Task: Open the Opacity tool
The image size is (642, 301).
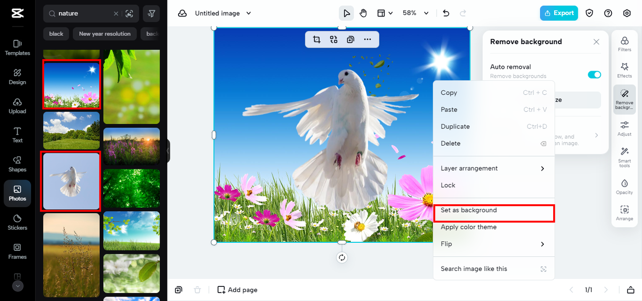Action: point(624,187)
